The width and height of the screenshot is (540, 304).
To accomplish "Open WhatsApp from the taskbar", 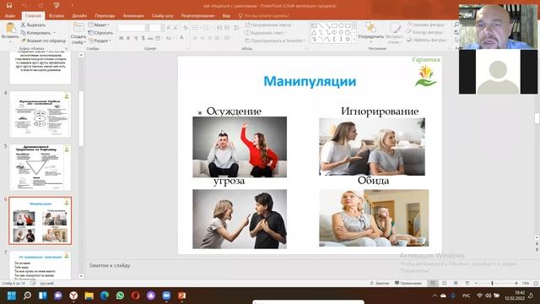I will (120, 296).
